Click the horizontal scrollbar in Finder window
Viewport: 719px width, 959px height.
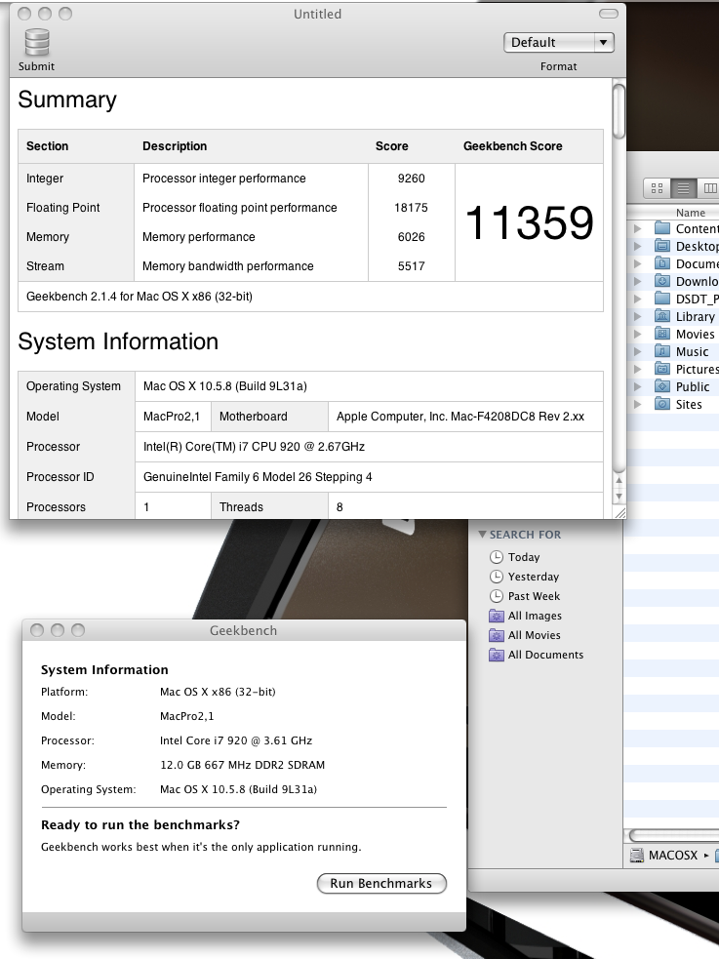pyautogui.click(x=673, y=835)
